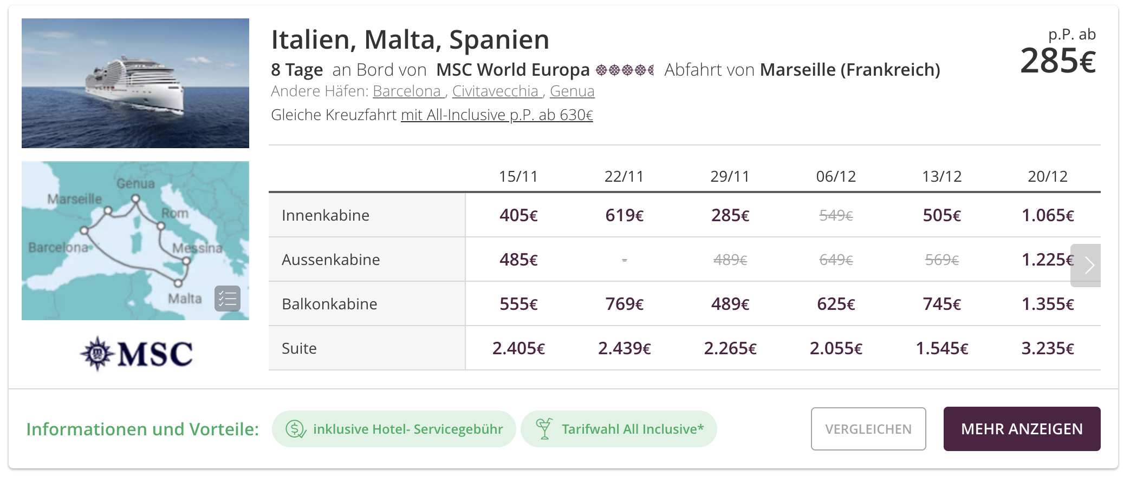
Task: Select Balkonkabine 625€ price on 06/12
Action: 836,304
